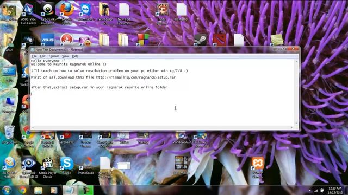Select the Media Player Classic desktop icon

tap(47, 167)
